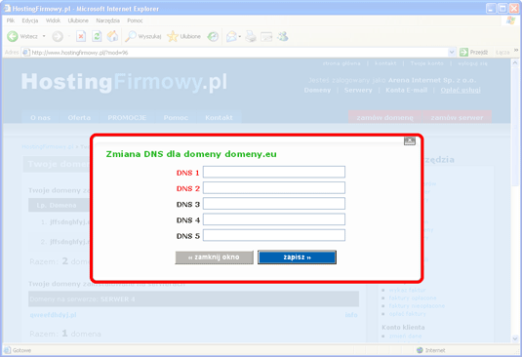This screenshot has height=357, width=522.
Task: Click the edit page toolbar icon
Action: (266, 36)
